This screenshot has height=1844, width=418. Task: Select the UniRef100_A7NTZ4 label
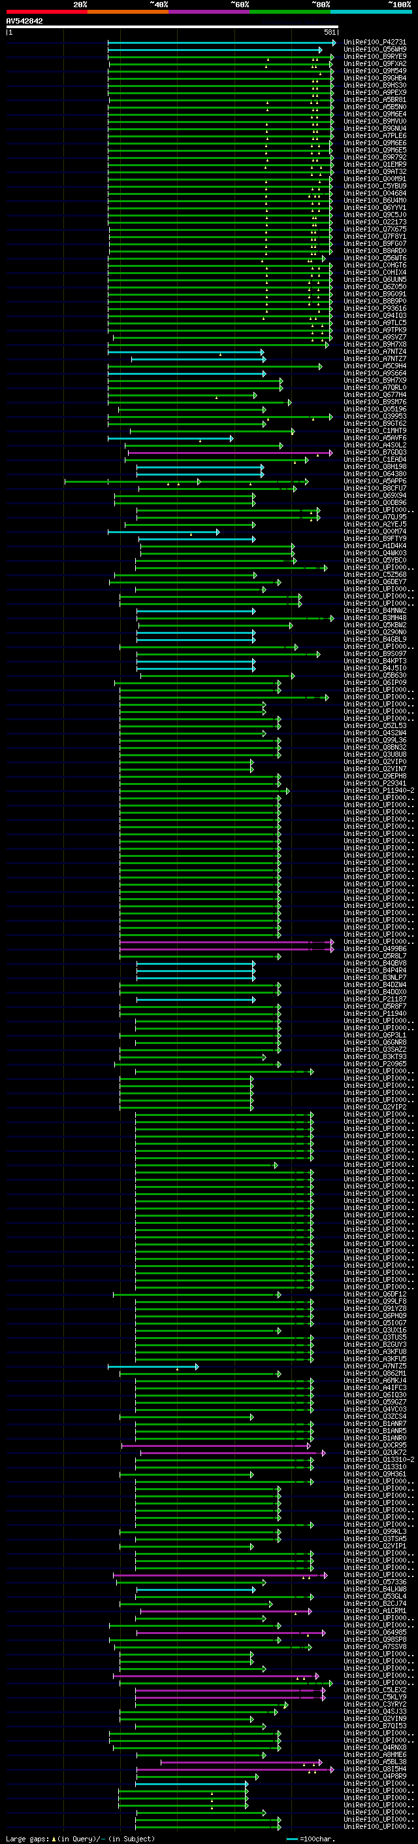point(375,351)
